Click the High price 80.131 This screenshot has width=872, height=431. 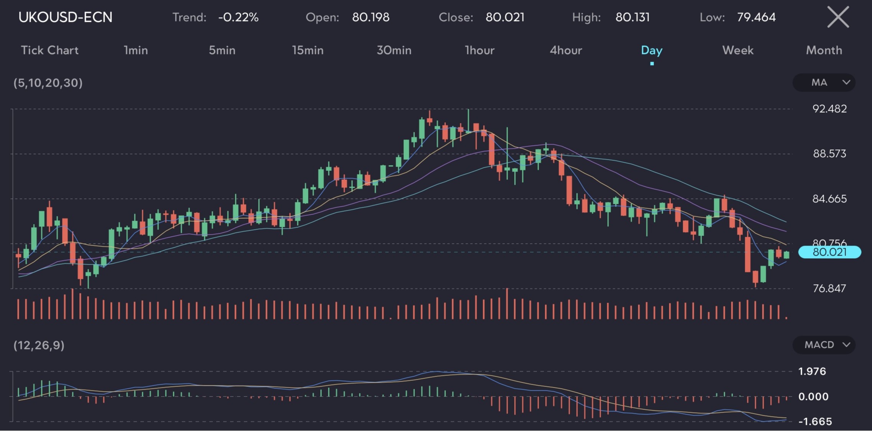tap(633, 17)
